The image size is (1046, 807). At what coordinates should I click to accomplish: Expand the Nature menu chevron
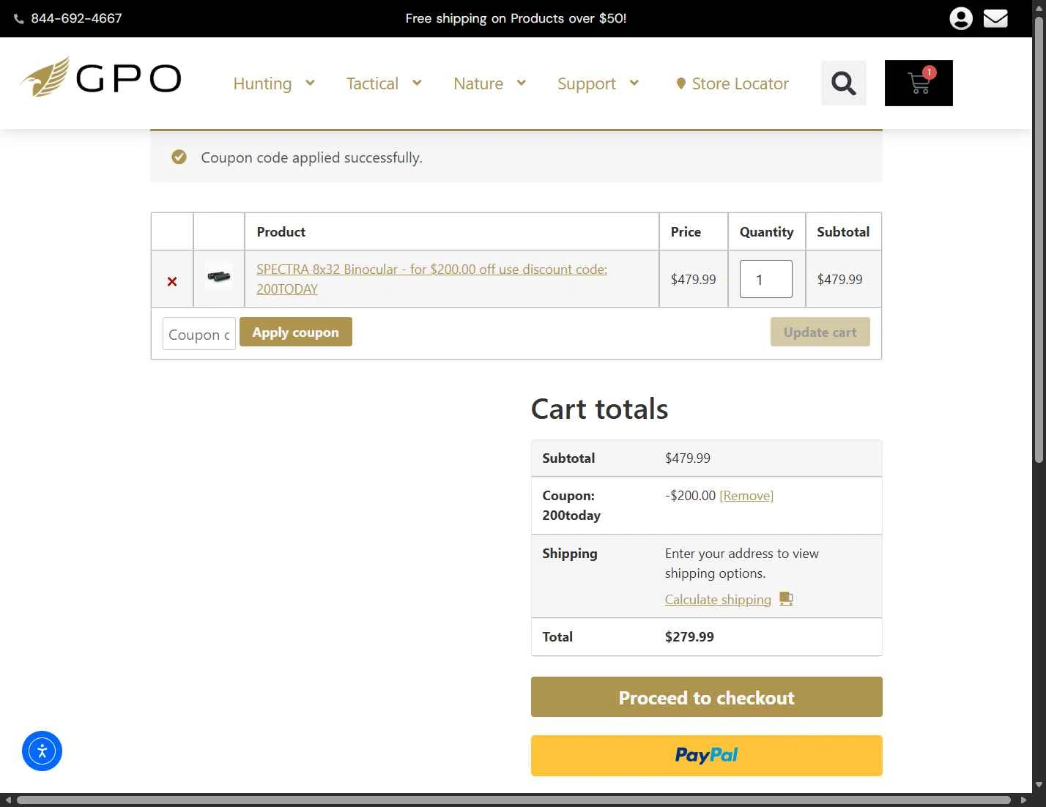tap(522, 83)
